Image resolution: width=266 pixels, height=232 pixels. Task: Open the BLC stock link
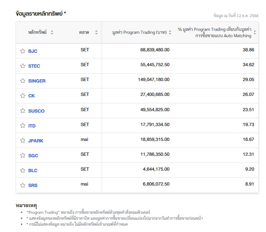[x=33, y=170]
